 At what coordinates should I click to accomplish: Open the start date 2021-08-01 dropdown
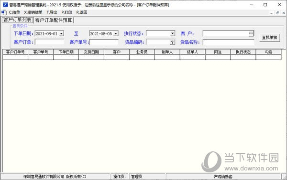pyautogui.click(x=62, y=33)
